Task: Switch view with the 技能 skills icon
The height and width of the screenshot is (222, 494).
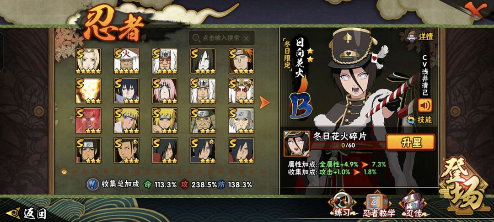Action: tap(419, 120)
